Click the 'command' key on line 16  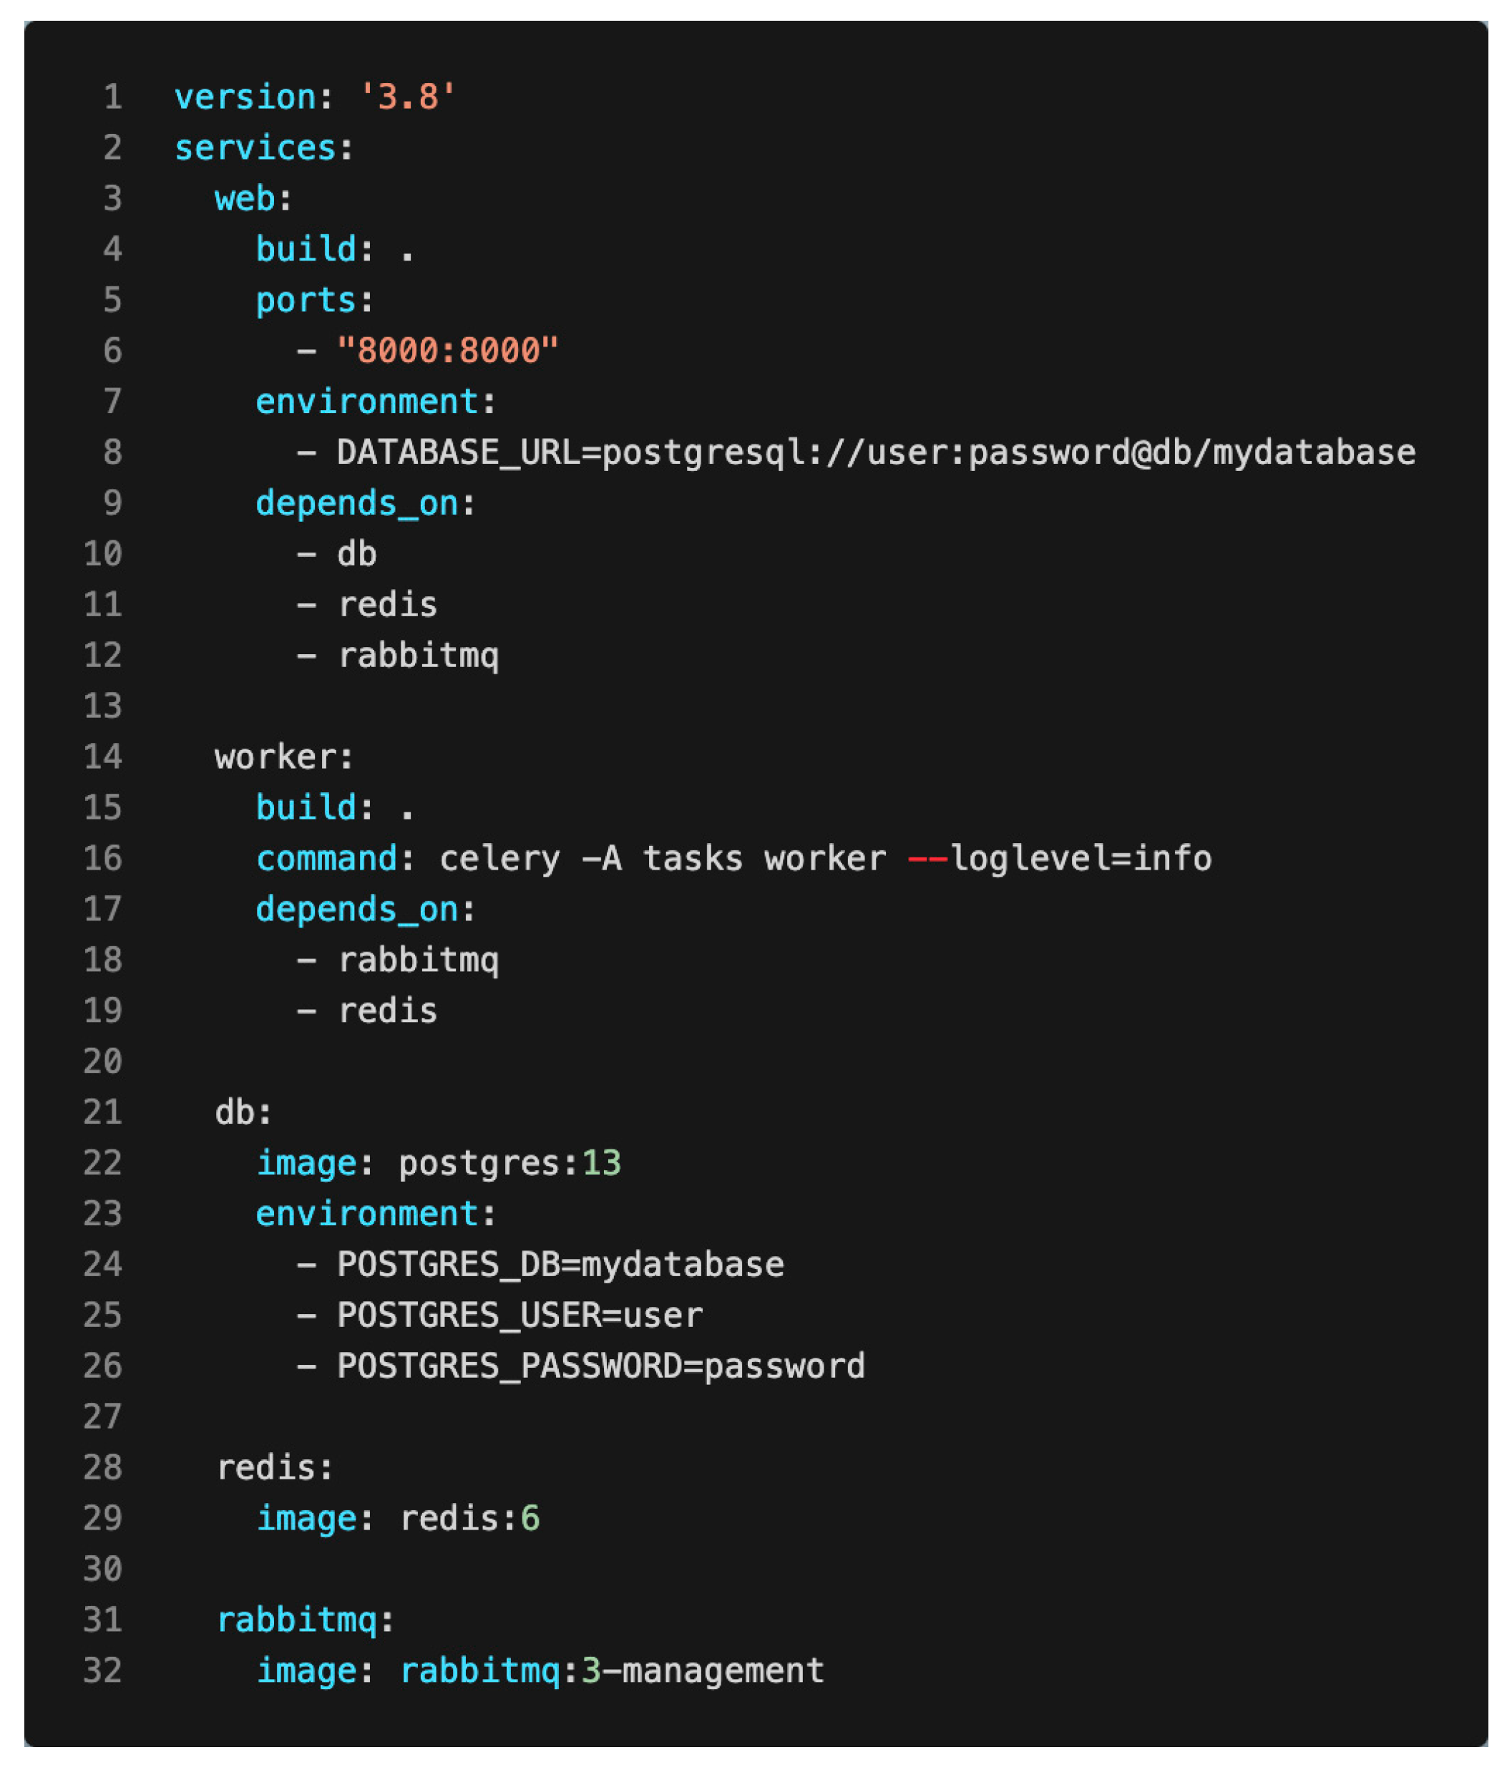point(326,859)
